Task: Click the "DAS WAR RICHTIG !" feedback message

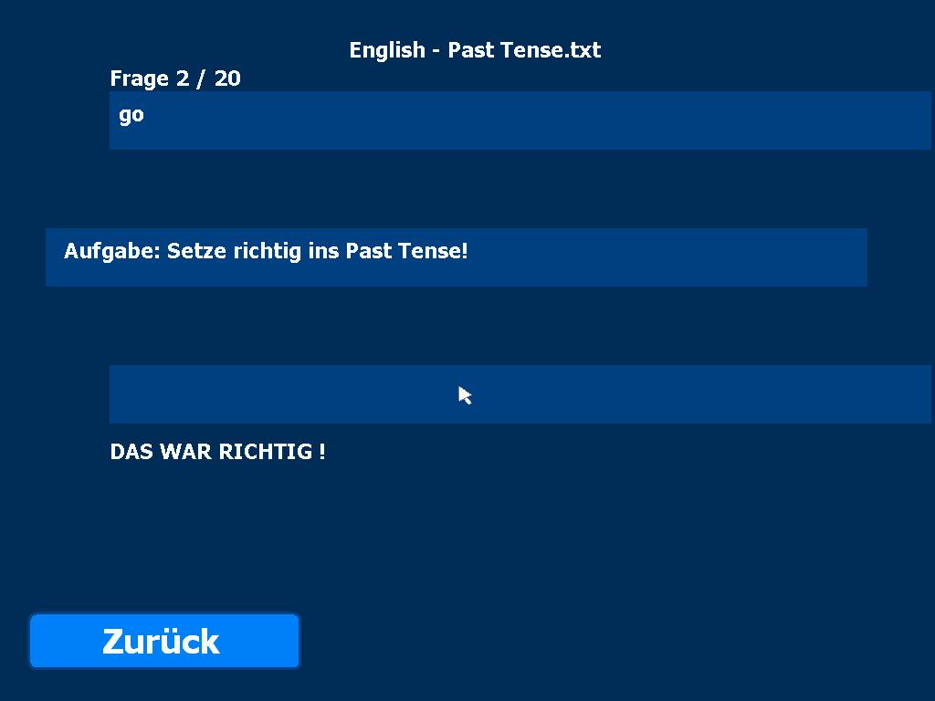Action: coord(217,452)
